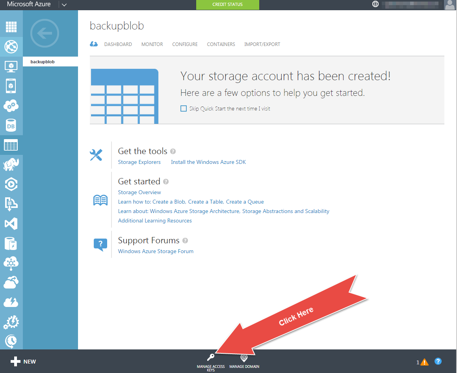Open Visual Studio Online sidebar icon
The height and width of the screenshot is (373, 457).
pyautogui.click(x=11, y=224)
